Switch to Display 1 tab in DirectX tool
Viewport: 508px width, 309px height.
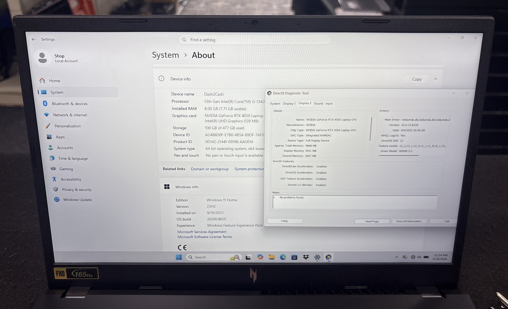pyautogui.click(x=289, y=104)
